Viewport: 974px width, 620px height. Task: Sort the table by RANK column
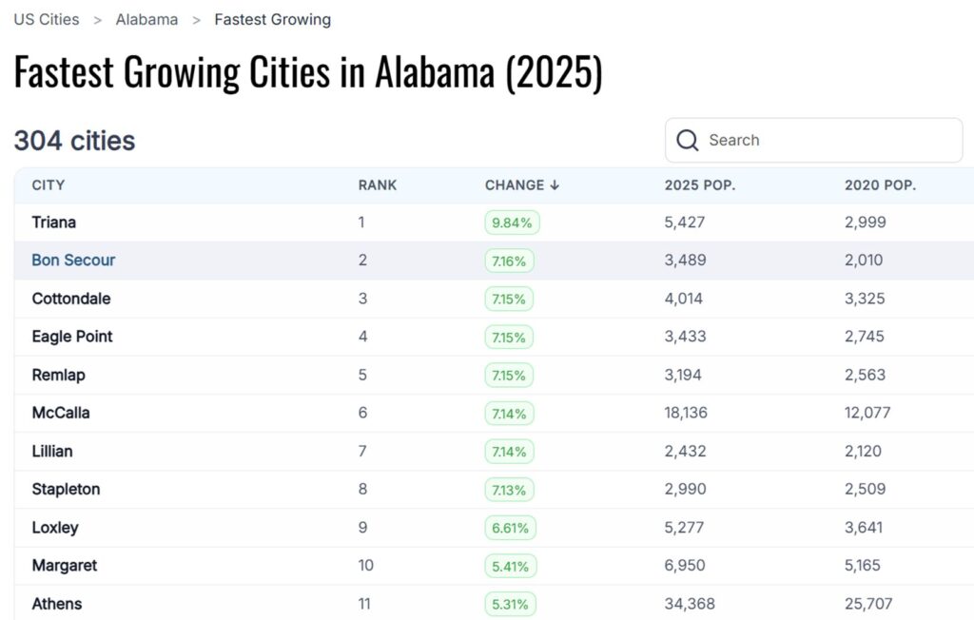378,185
